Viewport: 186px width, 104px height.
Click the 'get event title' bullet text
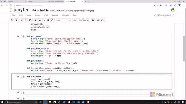[37, 24]
